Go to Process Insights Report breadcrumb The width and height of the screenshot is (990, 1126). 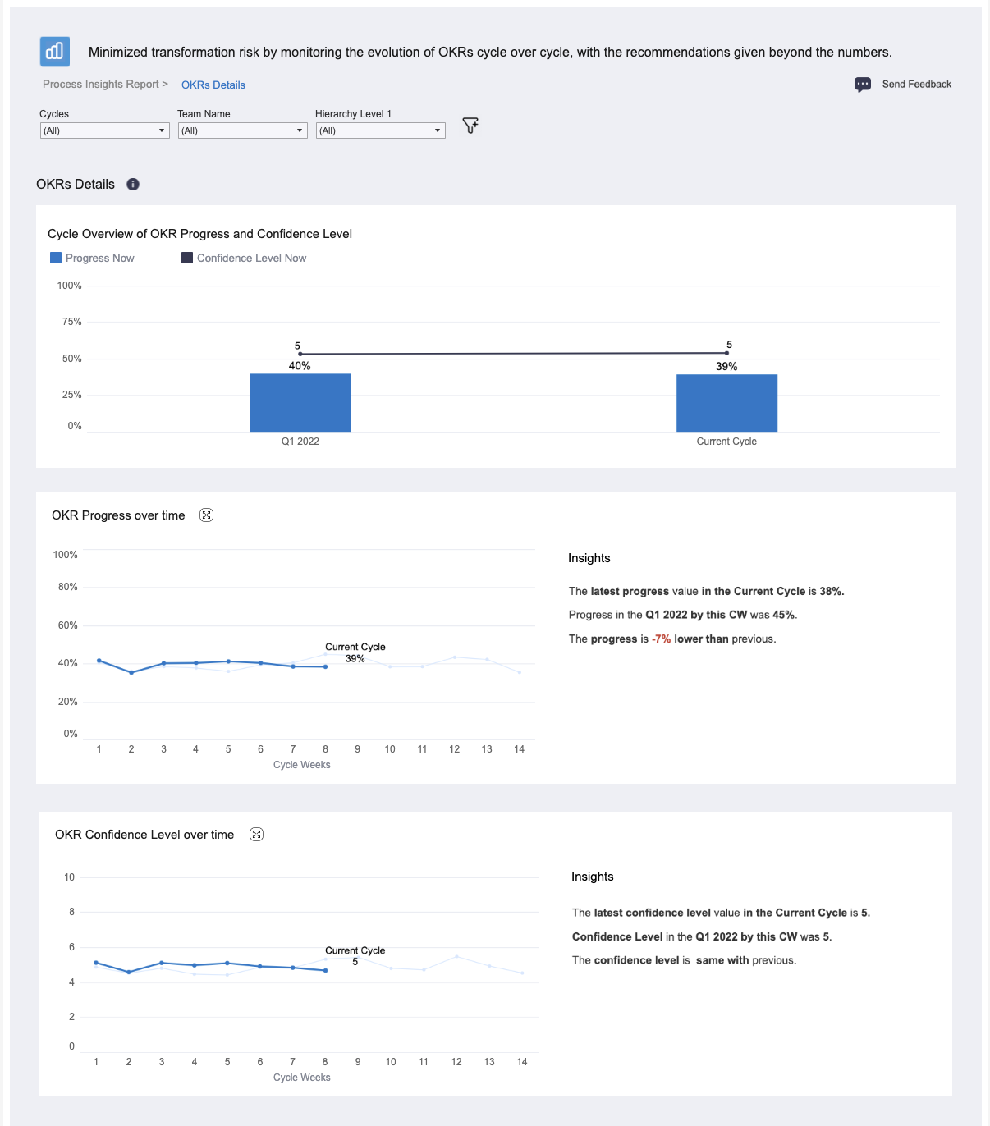101,85
